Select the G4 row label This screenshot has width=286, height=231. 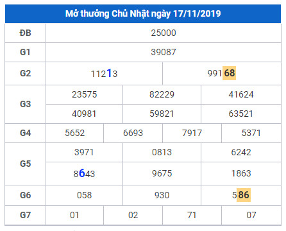[26, 133]
